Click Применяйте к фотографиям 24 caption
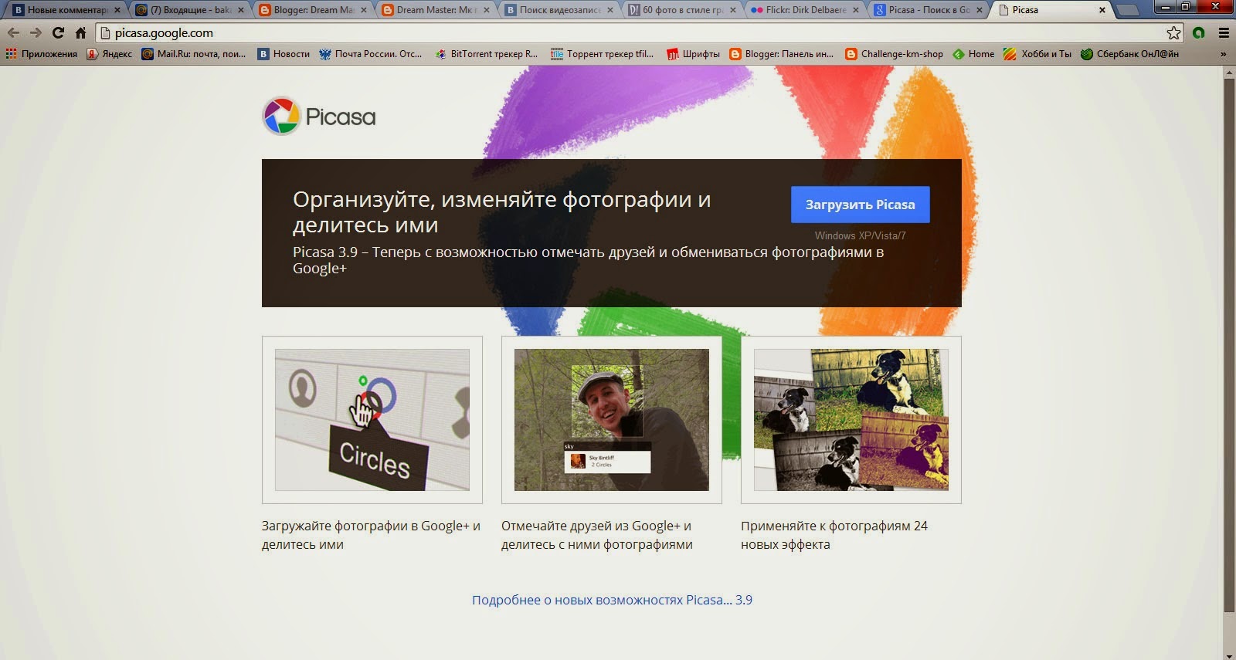 click(x=834, y=535)
